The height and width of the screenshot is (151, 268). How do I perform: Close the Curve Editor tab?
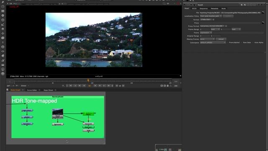click(x=39, y=90)
